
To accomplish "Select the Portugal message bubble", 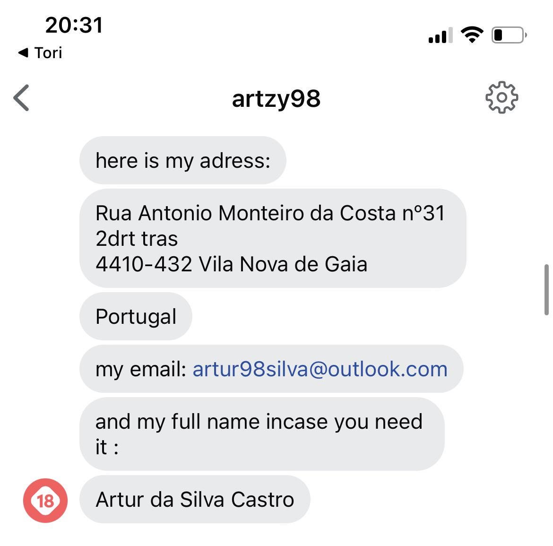I will tap(136, 317).
